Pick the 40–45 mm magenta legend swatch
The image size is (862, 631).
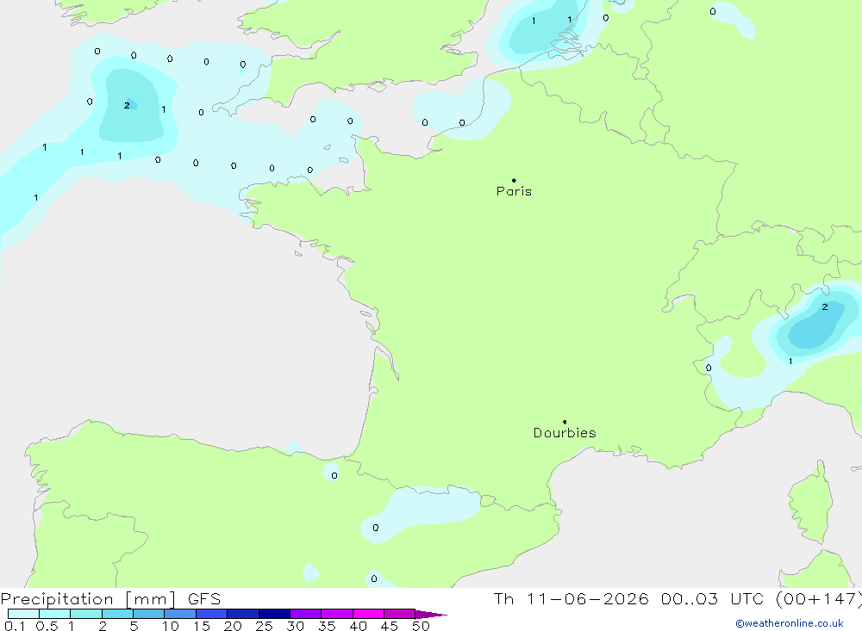[x=368, y=614]
